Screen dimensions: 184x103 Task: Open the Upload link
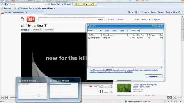point(120,19)
